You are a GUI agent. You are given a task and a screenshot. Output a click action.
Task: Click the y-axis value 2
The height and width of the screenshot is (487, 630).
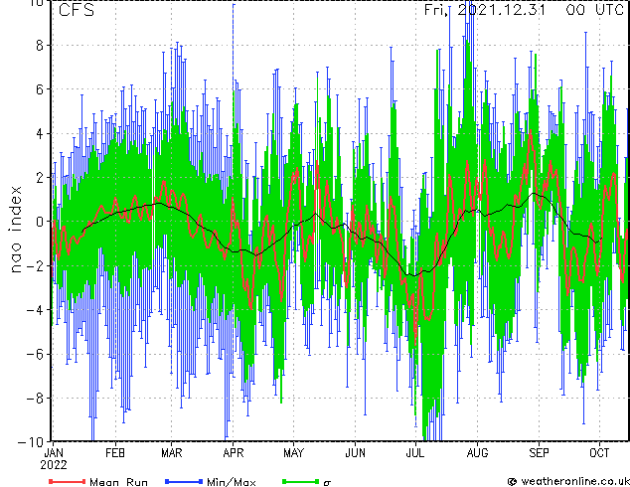click(x=40, y=178)
